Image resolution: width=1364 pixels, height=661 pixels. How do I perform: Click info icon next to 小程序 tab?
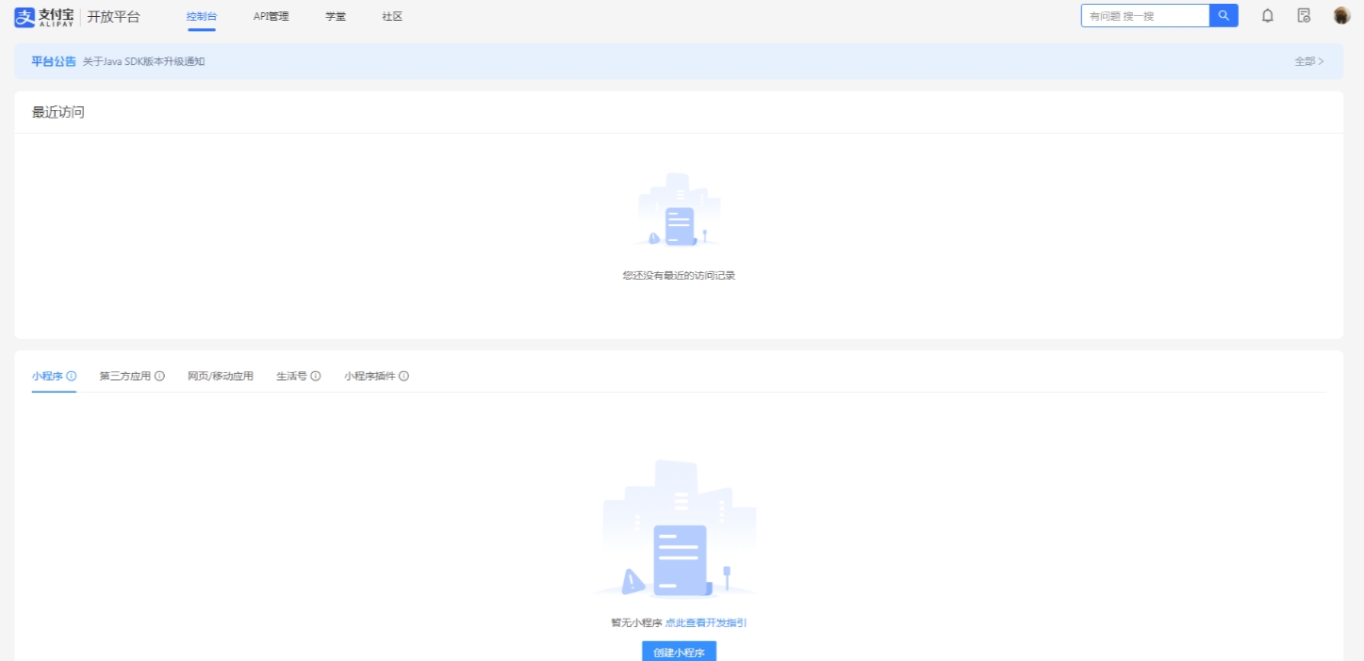point(72,377)
